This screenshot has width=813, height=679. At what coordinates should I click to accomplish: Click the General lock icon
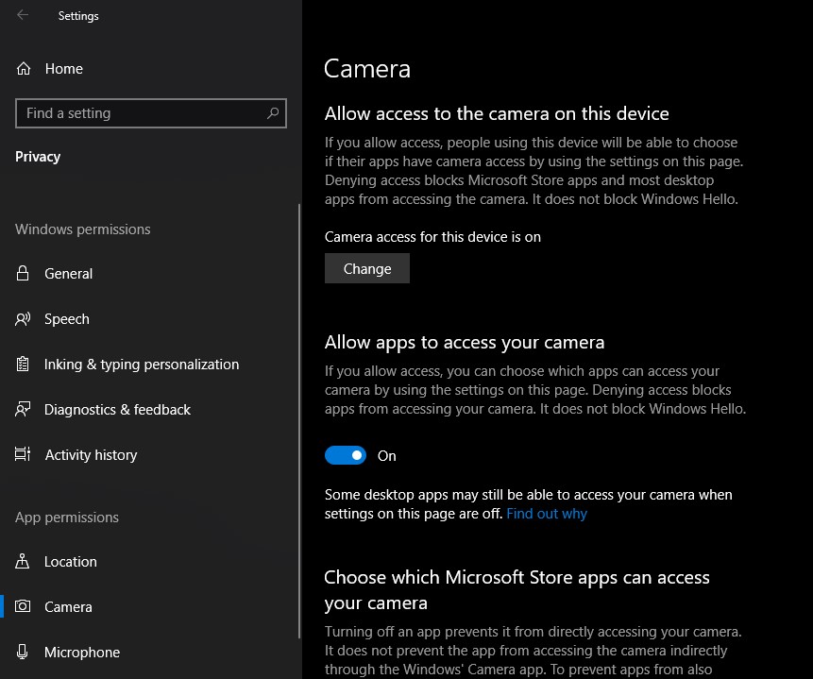point(23,273)
